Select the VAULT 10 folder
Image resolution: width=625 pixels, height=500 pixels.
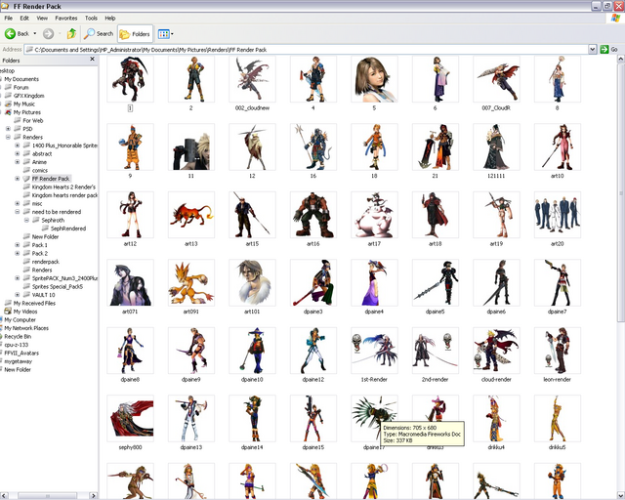point(43,295)
